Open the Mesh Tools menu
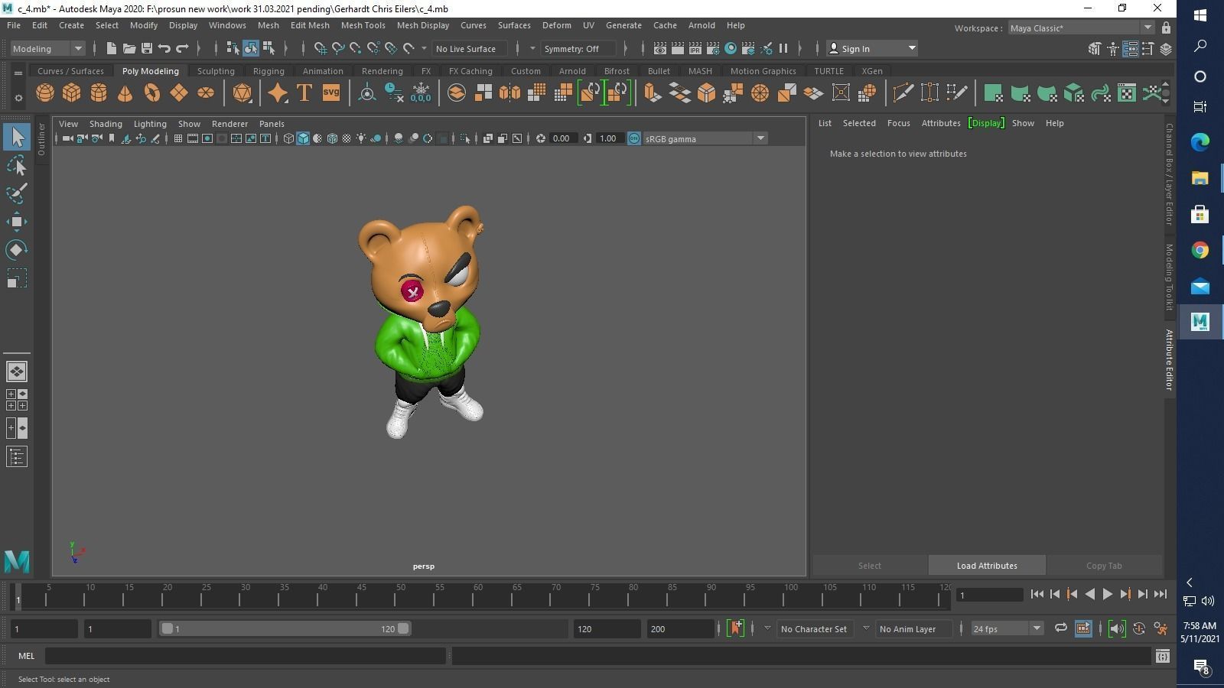The image size is (1224, 688). coord(363,25)
